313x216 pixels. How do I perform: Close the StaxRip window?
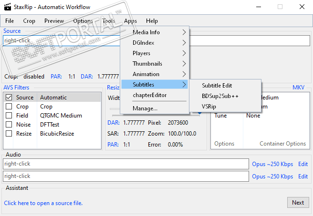(x=302, y=7)
